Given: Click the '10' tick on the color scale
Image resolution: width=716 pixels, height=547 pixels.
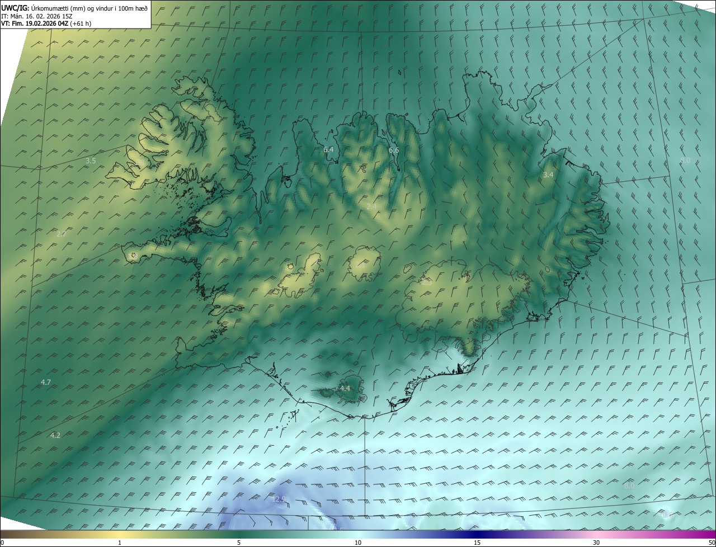Looking at the screenshot, I should (358, 543).
